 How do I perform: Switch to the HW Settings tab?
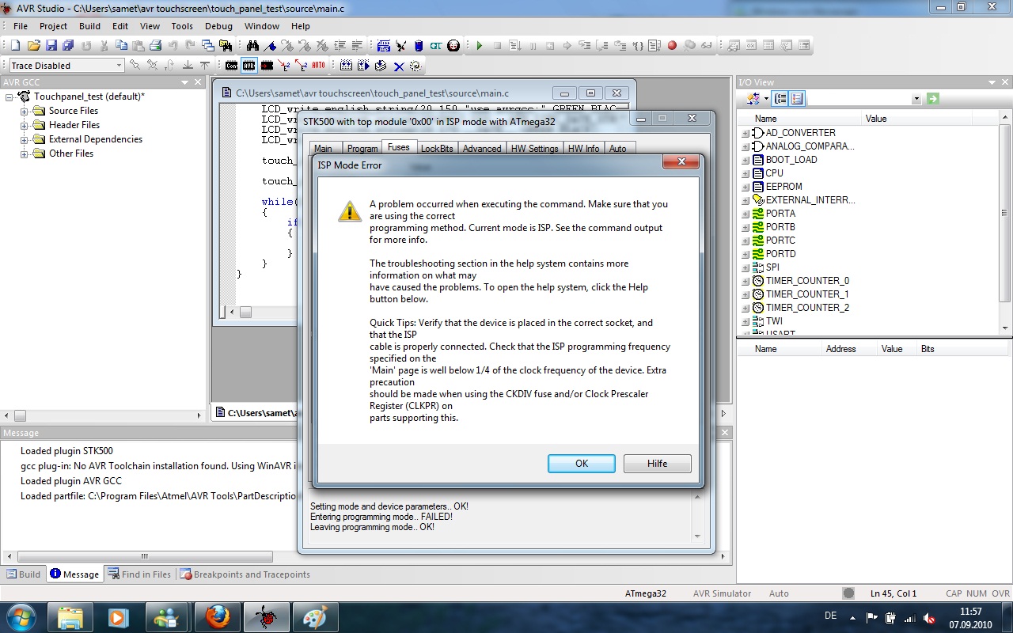pos(534,149)
